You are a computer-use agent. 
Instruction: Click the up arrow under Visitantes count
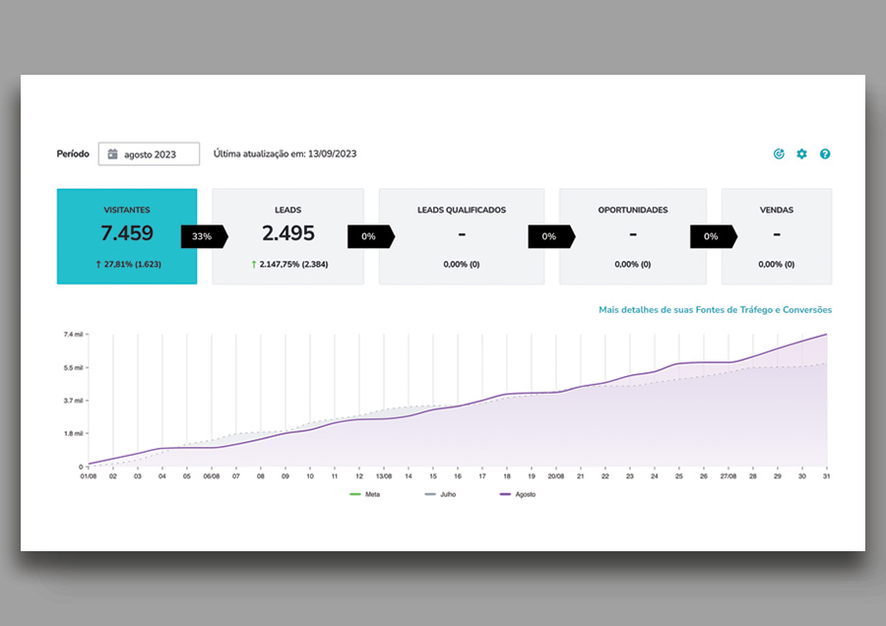click(x=98, y=264)
